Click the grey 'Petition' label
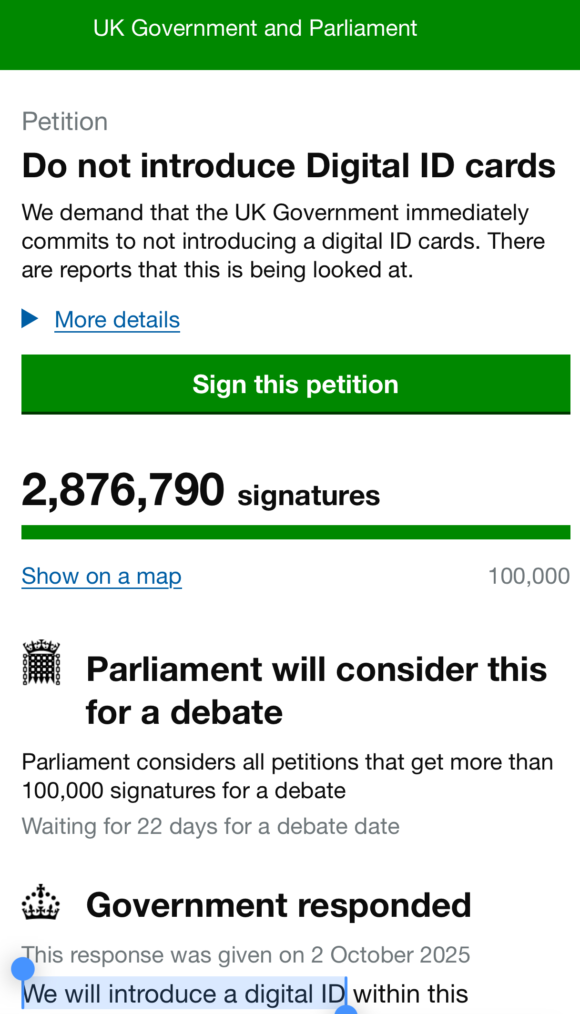The image size is (580, 1014). click(65, 122)
